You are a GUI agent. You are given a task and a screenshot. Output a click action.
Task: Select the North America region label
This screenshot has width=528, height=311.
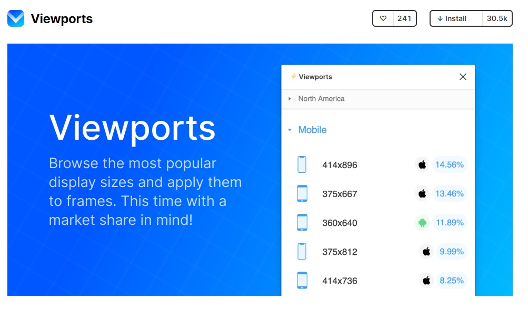click(321, 99)
